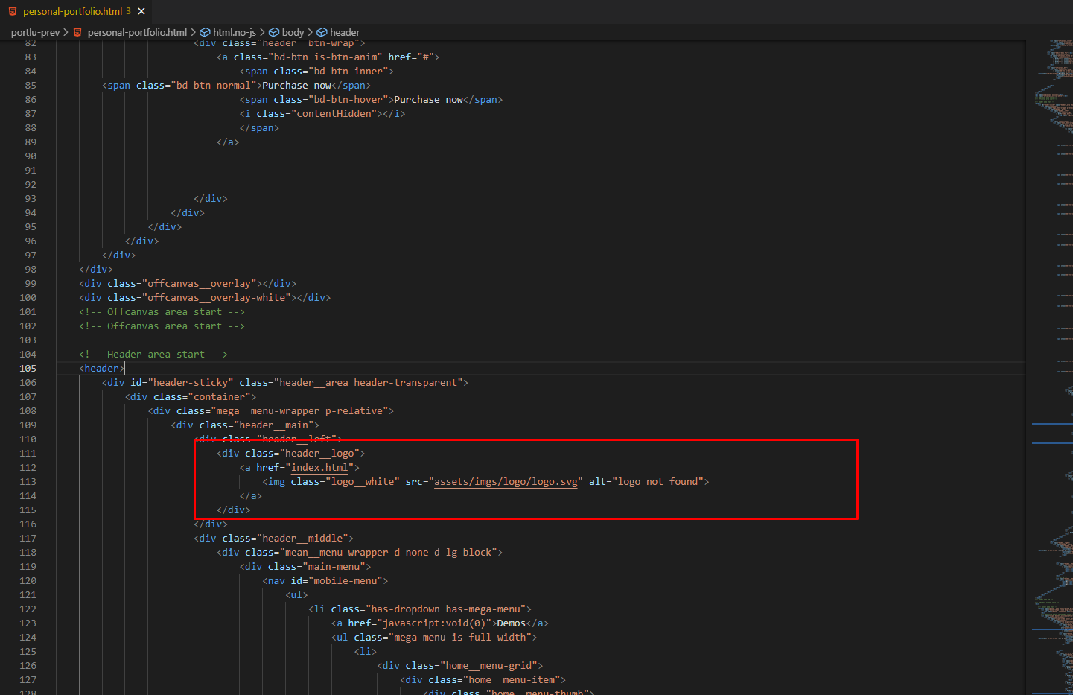The image size is (1073, 695).
Task: Follow the index.html link in the code
Action: point(319,468)
